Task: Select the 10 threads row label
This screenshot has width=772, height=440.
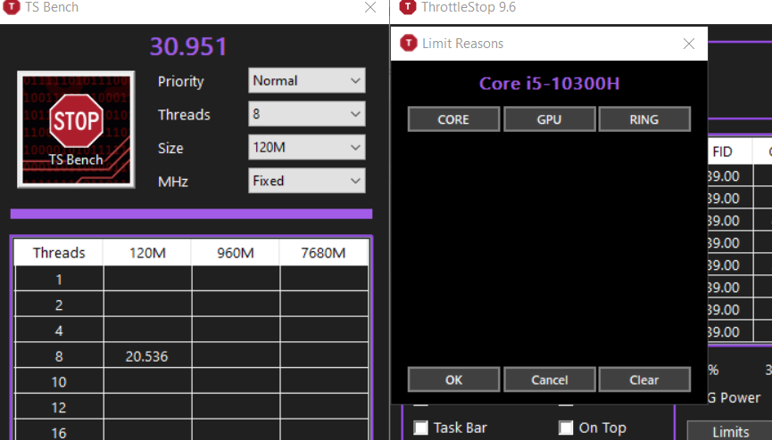Action: point(59,381)
